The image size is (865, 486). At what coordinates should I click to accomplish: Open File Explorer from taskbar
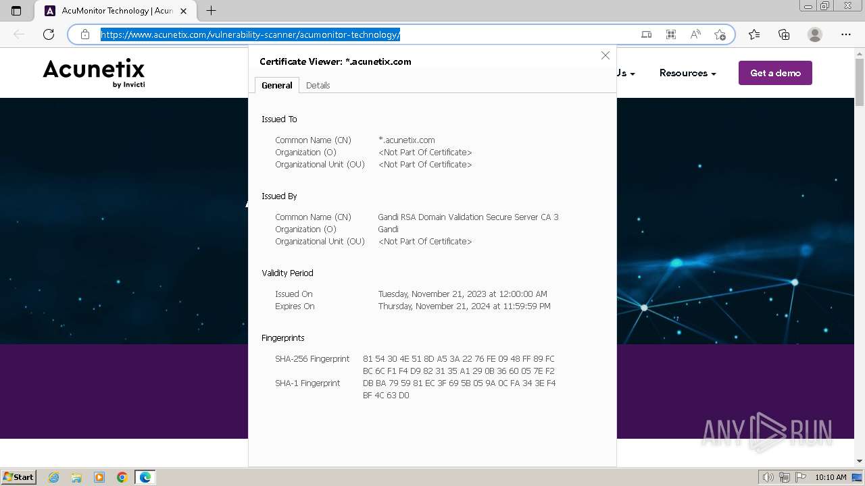point(76,477)
